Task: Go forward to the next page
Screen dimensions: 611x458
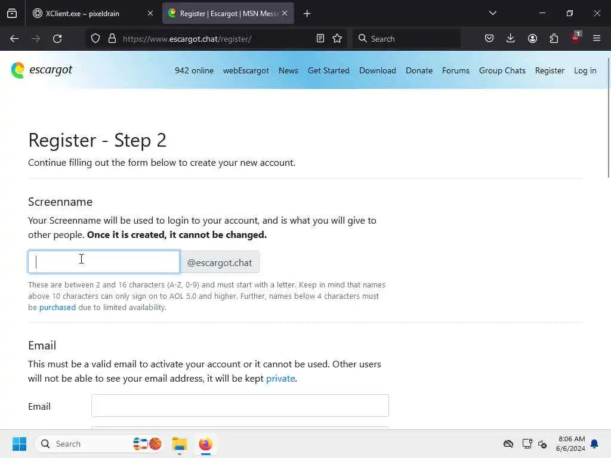Action: [36, 39]
